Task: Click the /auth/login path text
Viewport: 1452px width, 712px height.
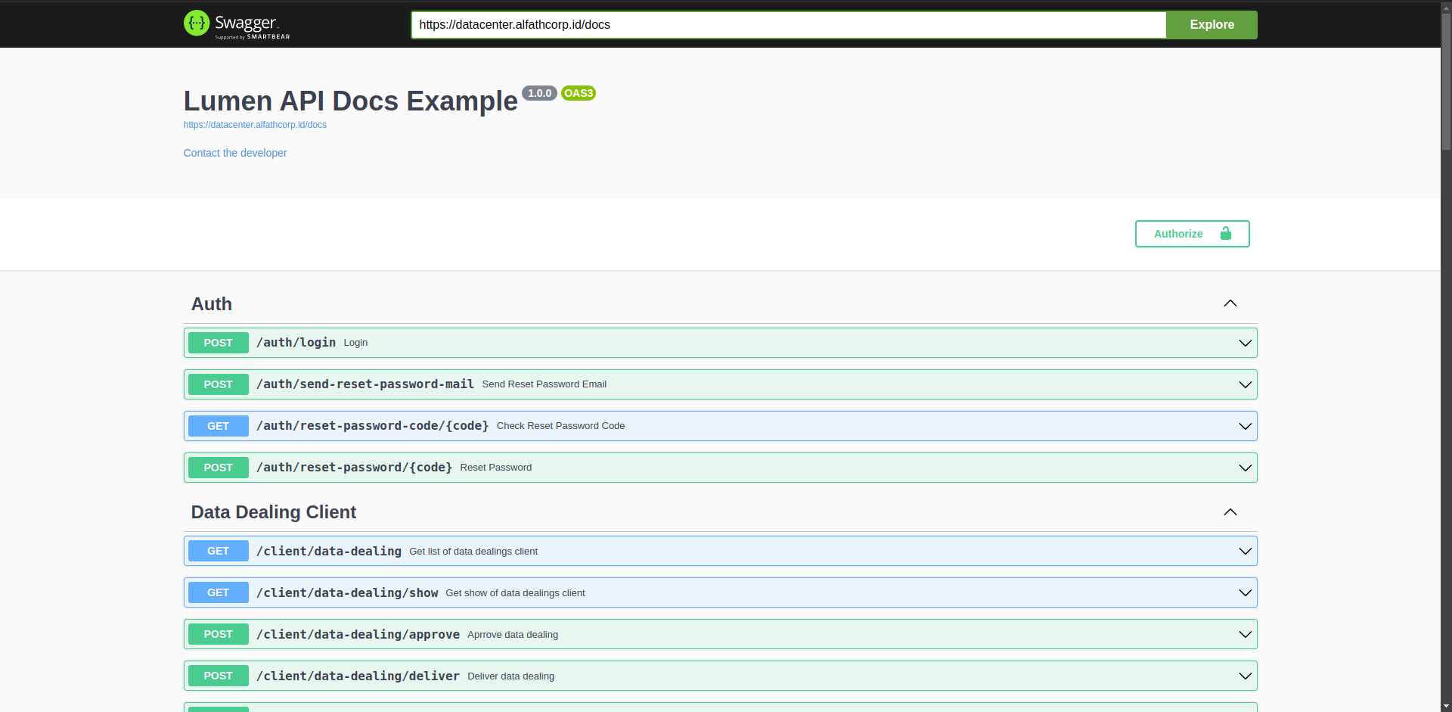Action: coord(296,343)
